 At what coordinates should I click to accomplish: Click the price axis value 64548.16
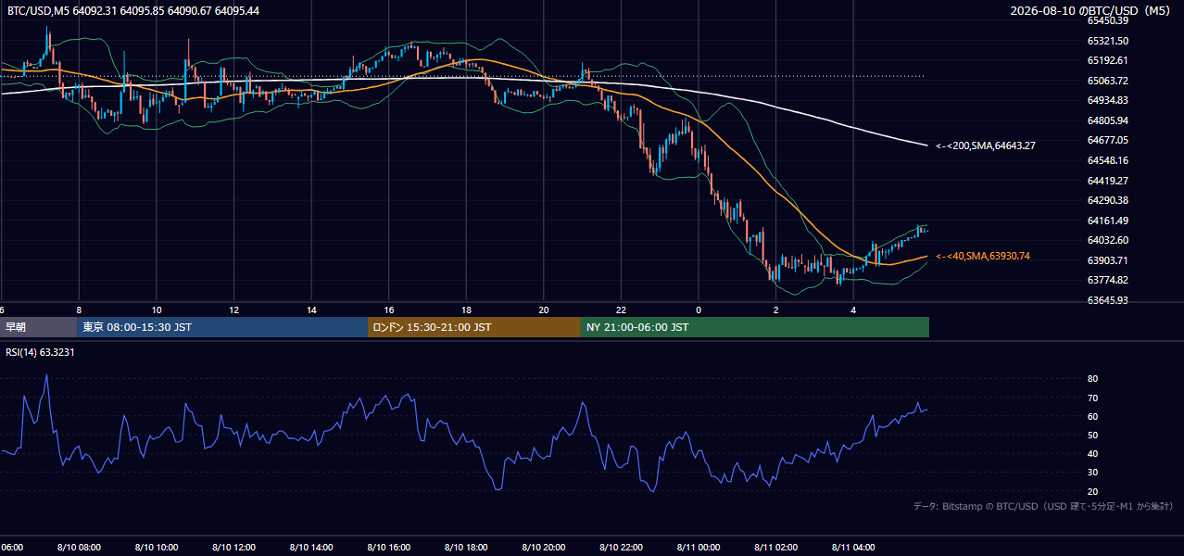[1107, 160]
